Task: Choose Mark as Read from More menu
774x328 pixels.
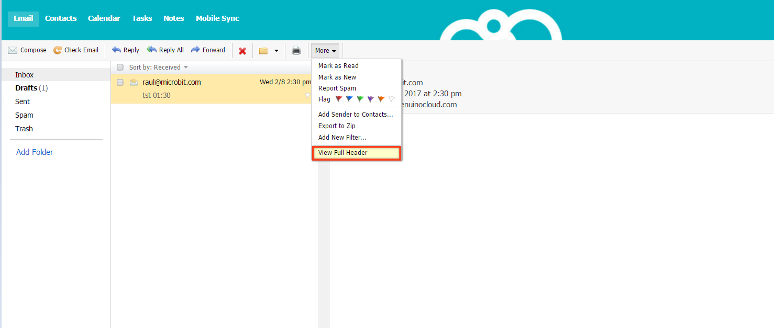Action: tap(338, 66)
